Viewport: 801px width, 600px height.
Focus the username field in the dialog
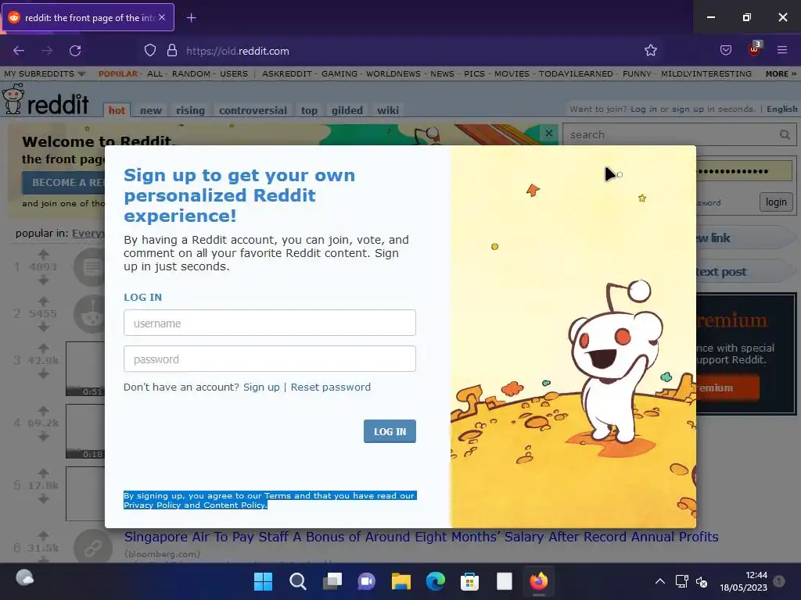pos(270,323)
